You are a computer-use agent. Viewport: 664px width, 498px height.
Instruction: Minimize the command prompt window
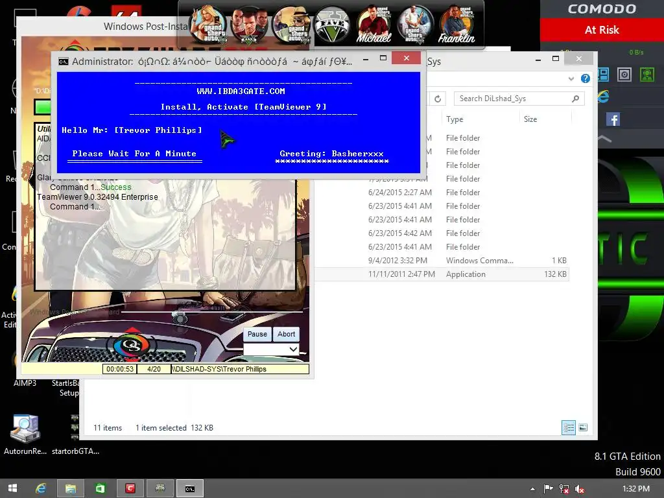coord(366,58)
